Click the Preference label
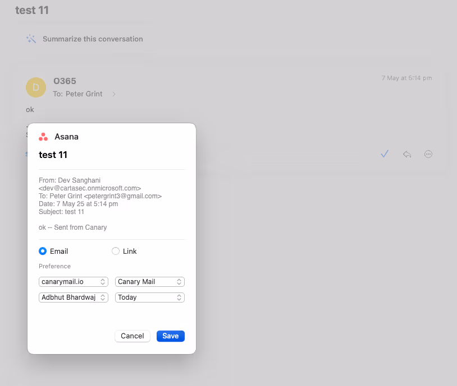 [x=54, y=266]
